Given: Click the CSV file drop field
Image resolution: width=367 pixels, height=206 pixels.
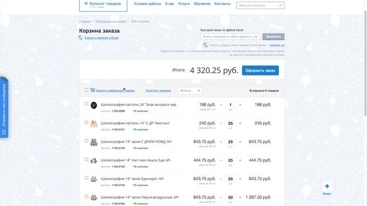Looking at the screenshot, I should click(x=231, y=37).
